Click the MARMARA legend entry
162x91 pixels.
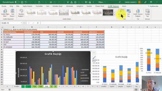point(85,70)
